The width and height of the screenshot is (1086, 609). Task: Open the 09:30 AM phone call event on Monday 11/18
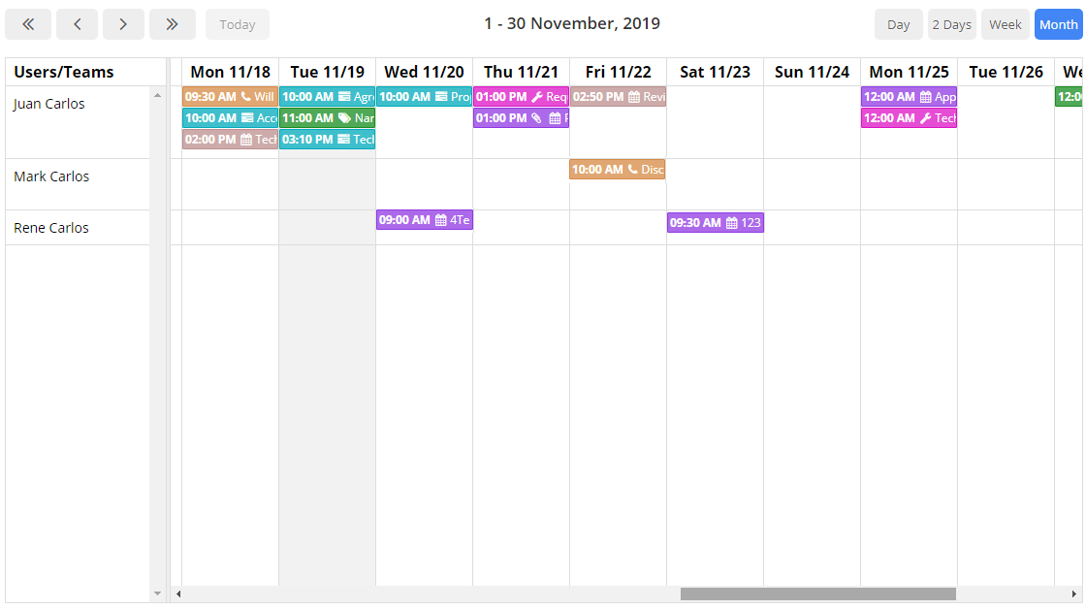coord(230,97)
